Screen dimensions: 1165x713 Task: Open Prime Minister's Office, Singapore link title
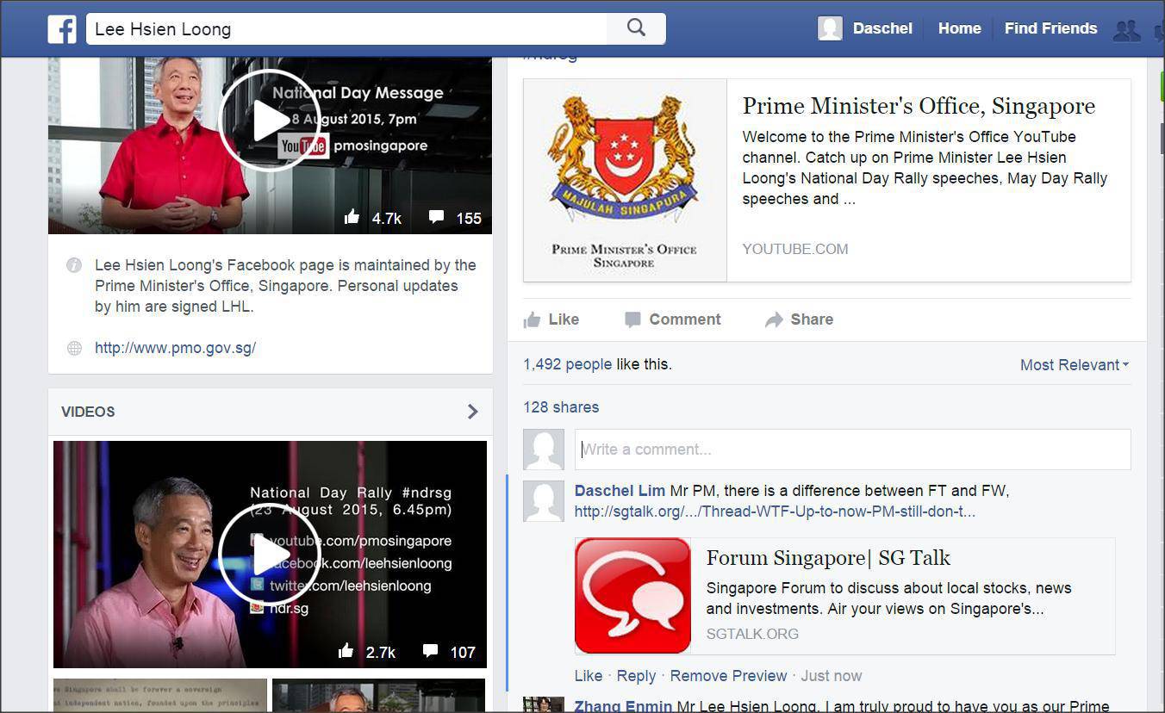(919, 106)
